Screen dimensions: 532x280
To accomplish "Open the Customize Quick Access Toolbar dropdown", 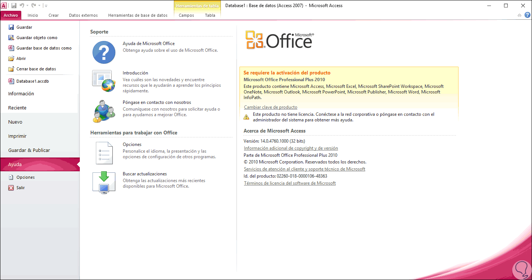I will [46, 6].
